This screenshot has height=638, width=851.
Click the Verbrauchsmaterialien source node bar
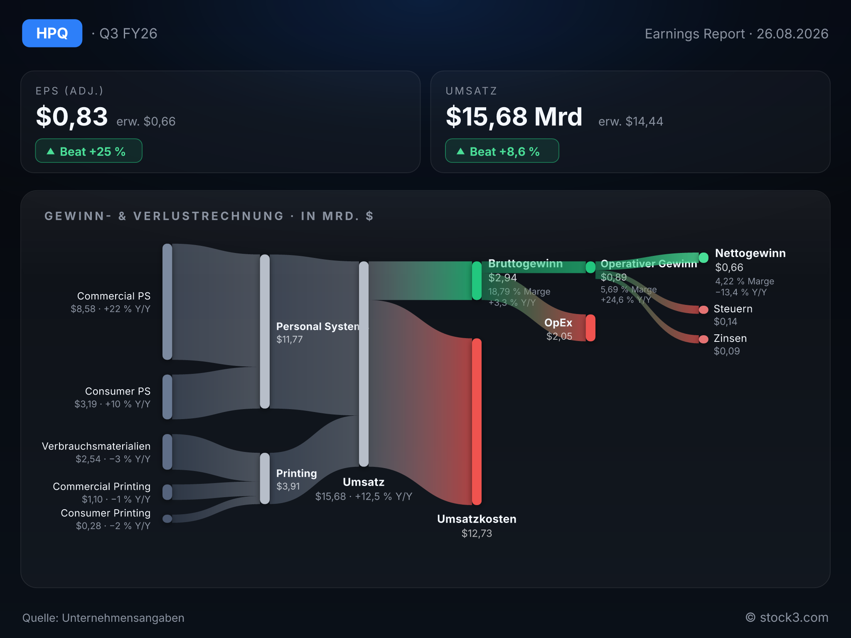[x=167, y=452]
